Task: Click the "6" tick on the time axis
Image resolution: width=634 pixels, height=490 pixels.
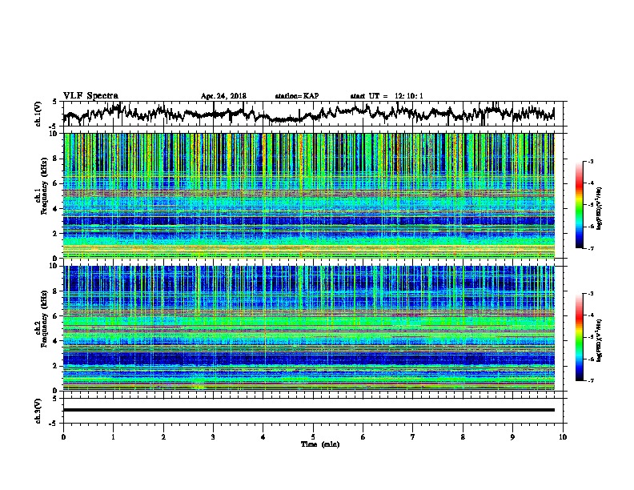Action: tap(363, 437)
